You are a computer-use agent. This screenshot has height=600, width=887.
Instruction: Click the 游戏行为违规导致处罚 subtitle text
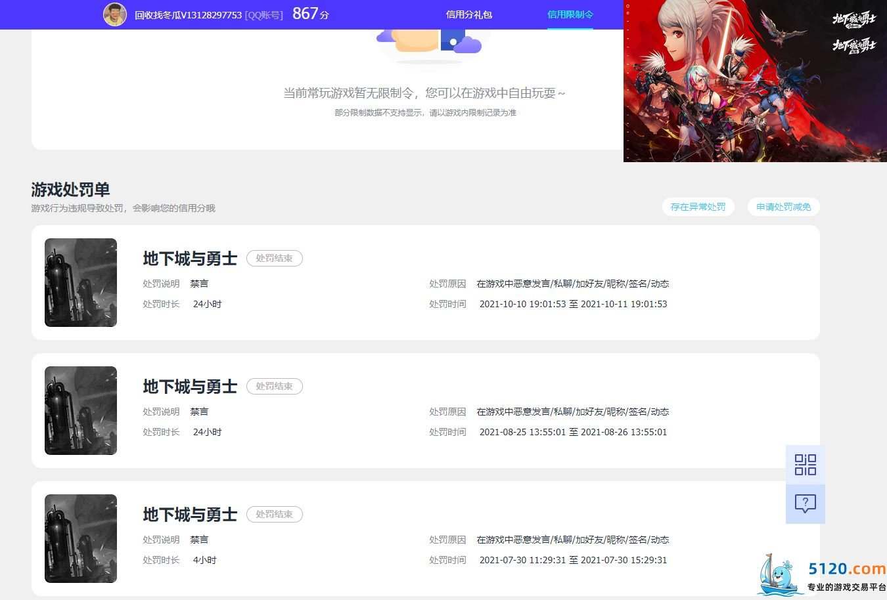coord(123,208)
